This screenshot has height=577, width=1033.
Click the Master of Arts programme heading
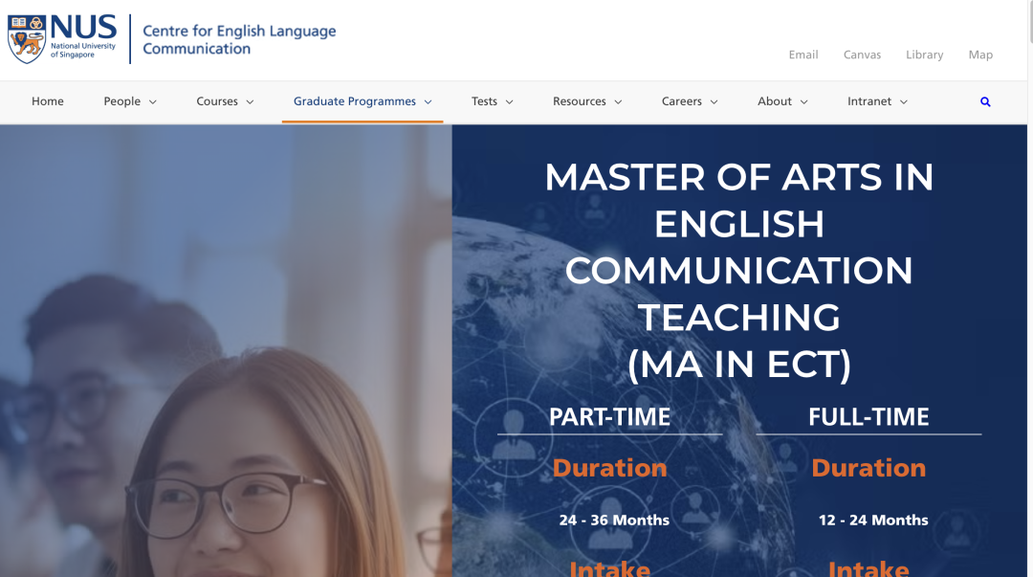pyautogui.click(x=739, y=271)
